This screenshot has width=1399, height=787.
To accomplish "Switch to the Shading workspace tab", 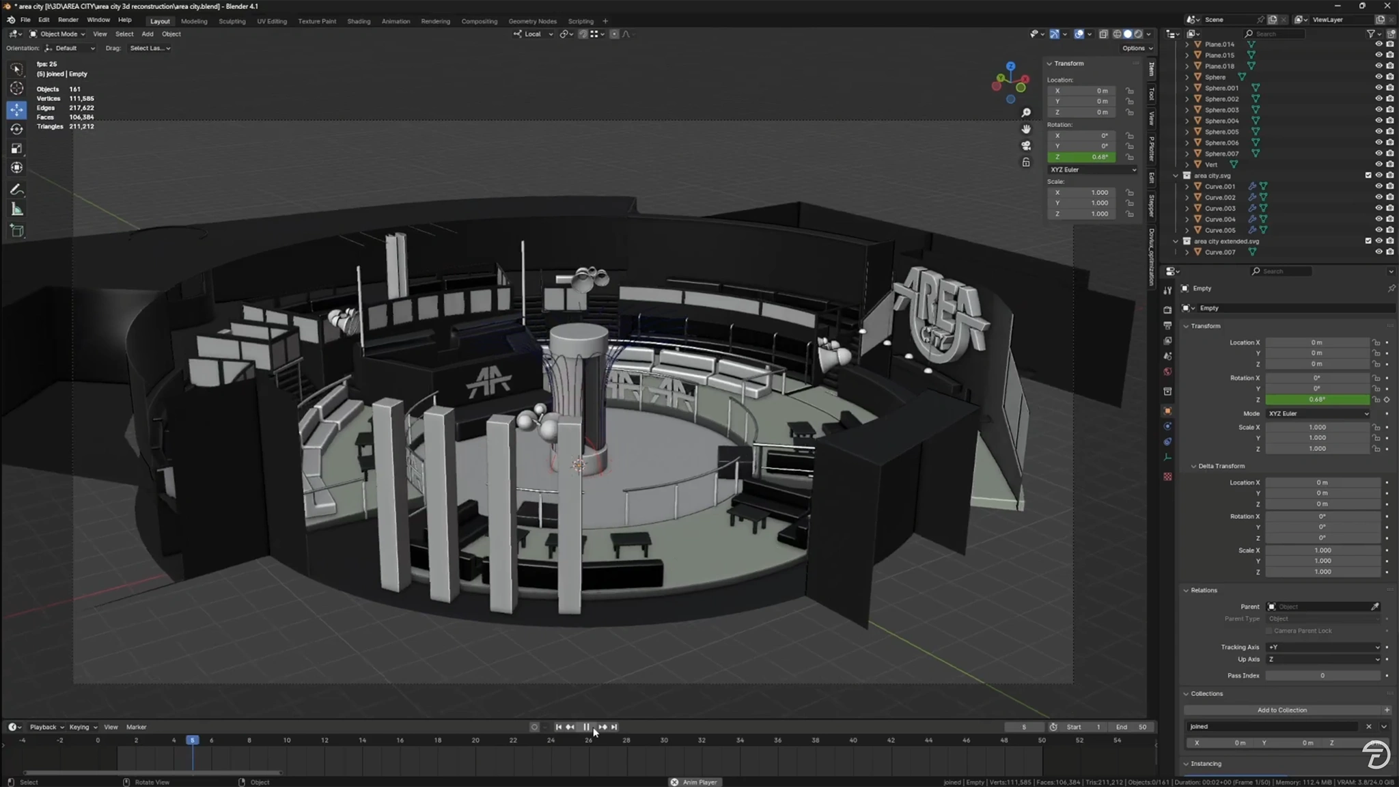I will 358,21.
